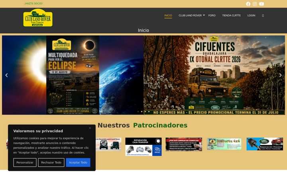Open the Cifuentes IX Otoñal CLRTTE 2026 slide
The image size is (287, 179).
[214, 75]
